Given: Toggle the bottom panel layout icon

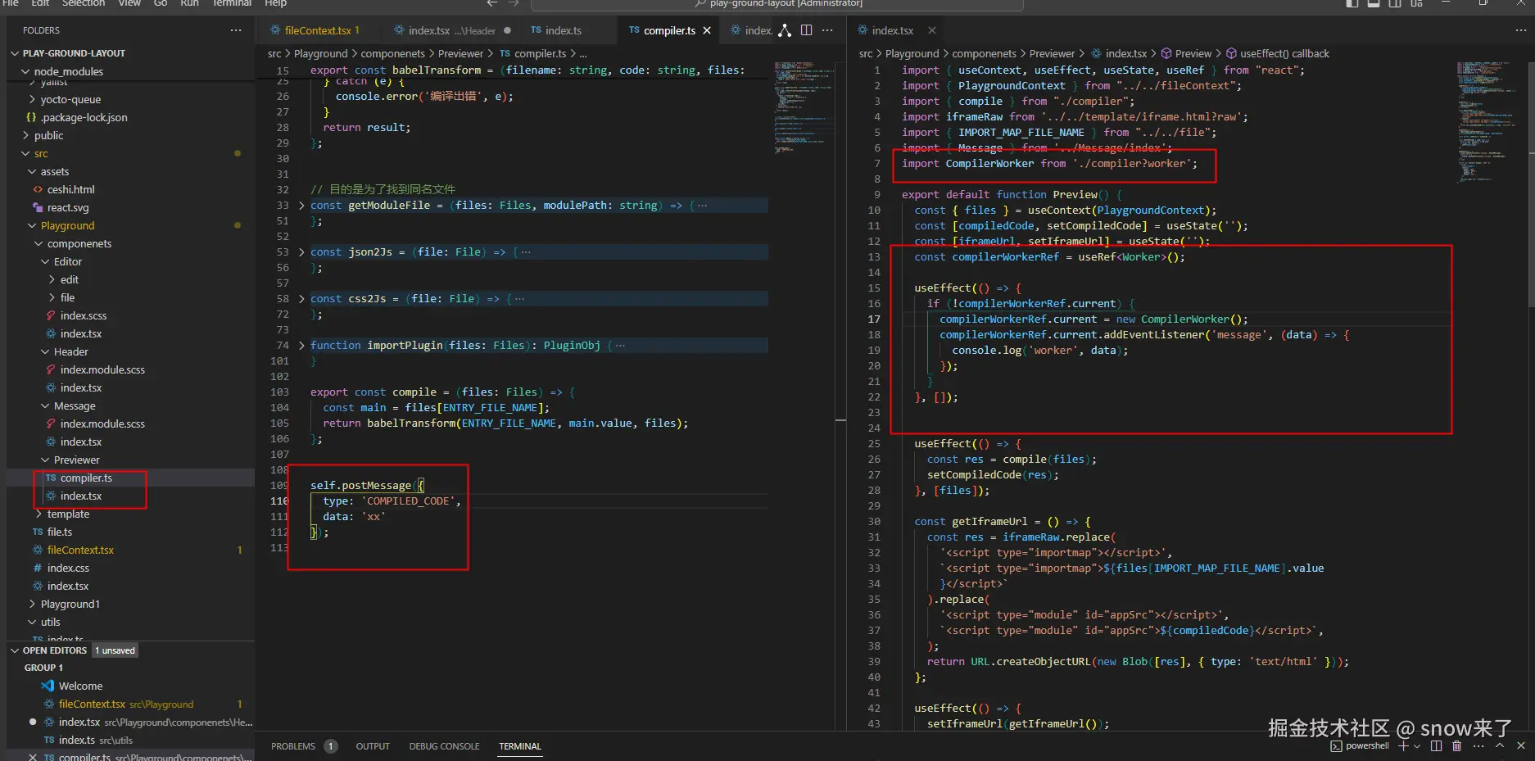Looking at the screenshot, I should pos(1374,3).
